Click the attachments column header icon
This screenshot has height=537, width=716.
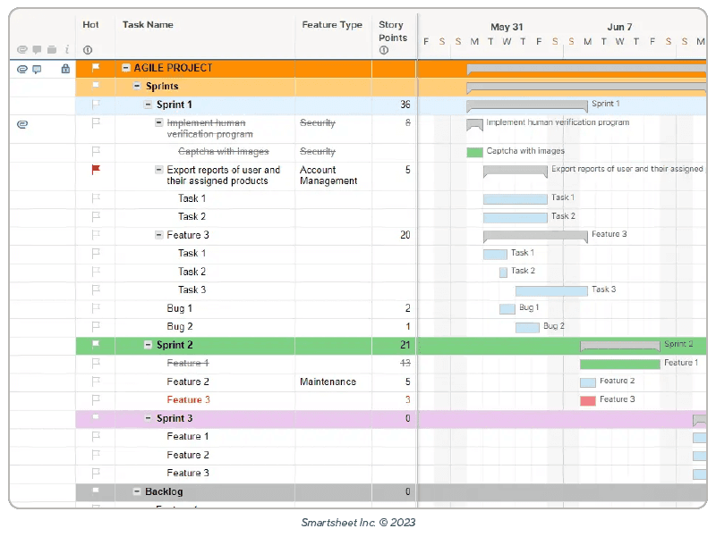21,49
